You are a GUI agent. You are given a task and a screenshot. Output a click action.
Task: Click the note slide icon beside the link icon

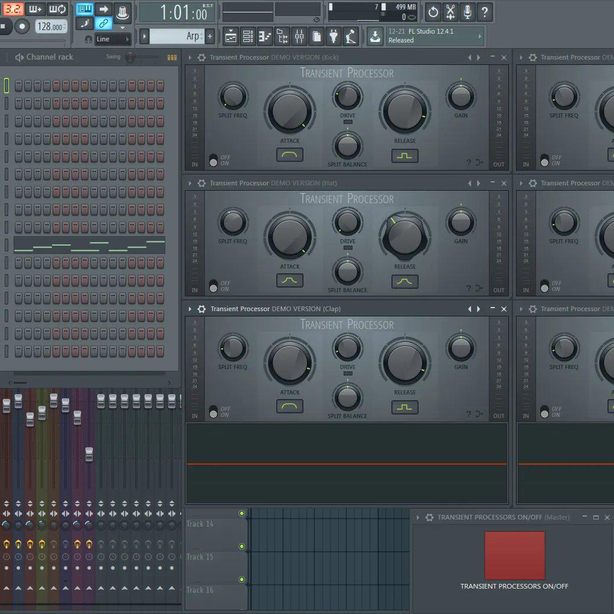tap(84, 24)
